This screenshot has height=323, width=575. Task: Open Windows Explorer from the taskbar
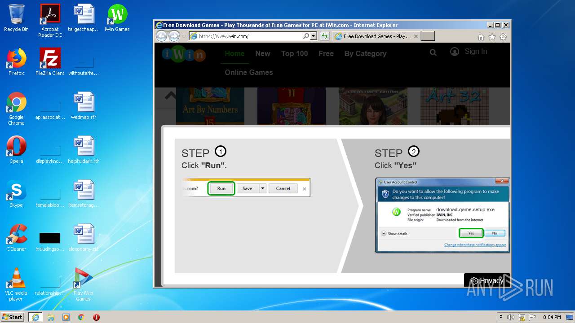(x=51, y=317)
